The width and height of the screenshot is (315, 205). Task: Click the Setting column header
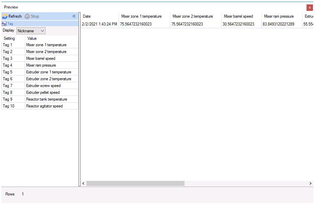tap(9, 38)
